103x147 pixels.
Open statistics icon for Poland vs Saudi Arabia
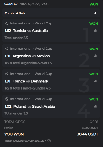[96, 106]
